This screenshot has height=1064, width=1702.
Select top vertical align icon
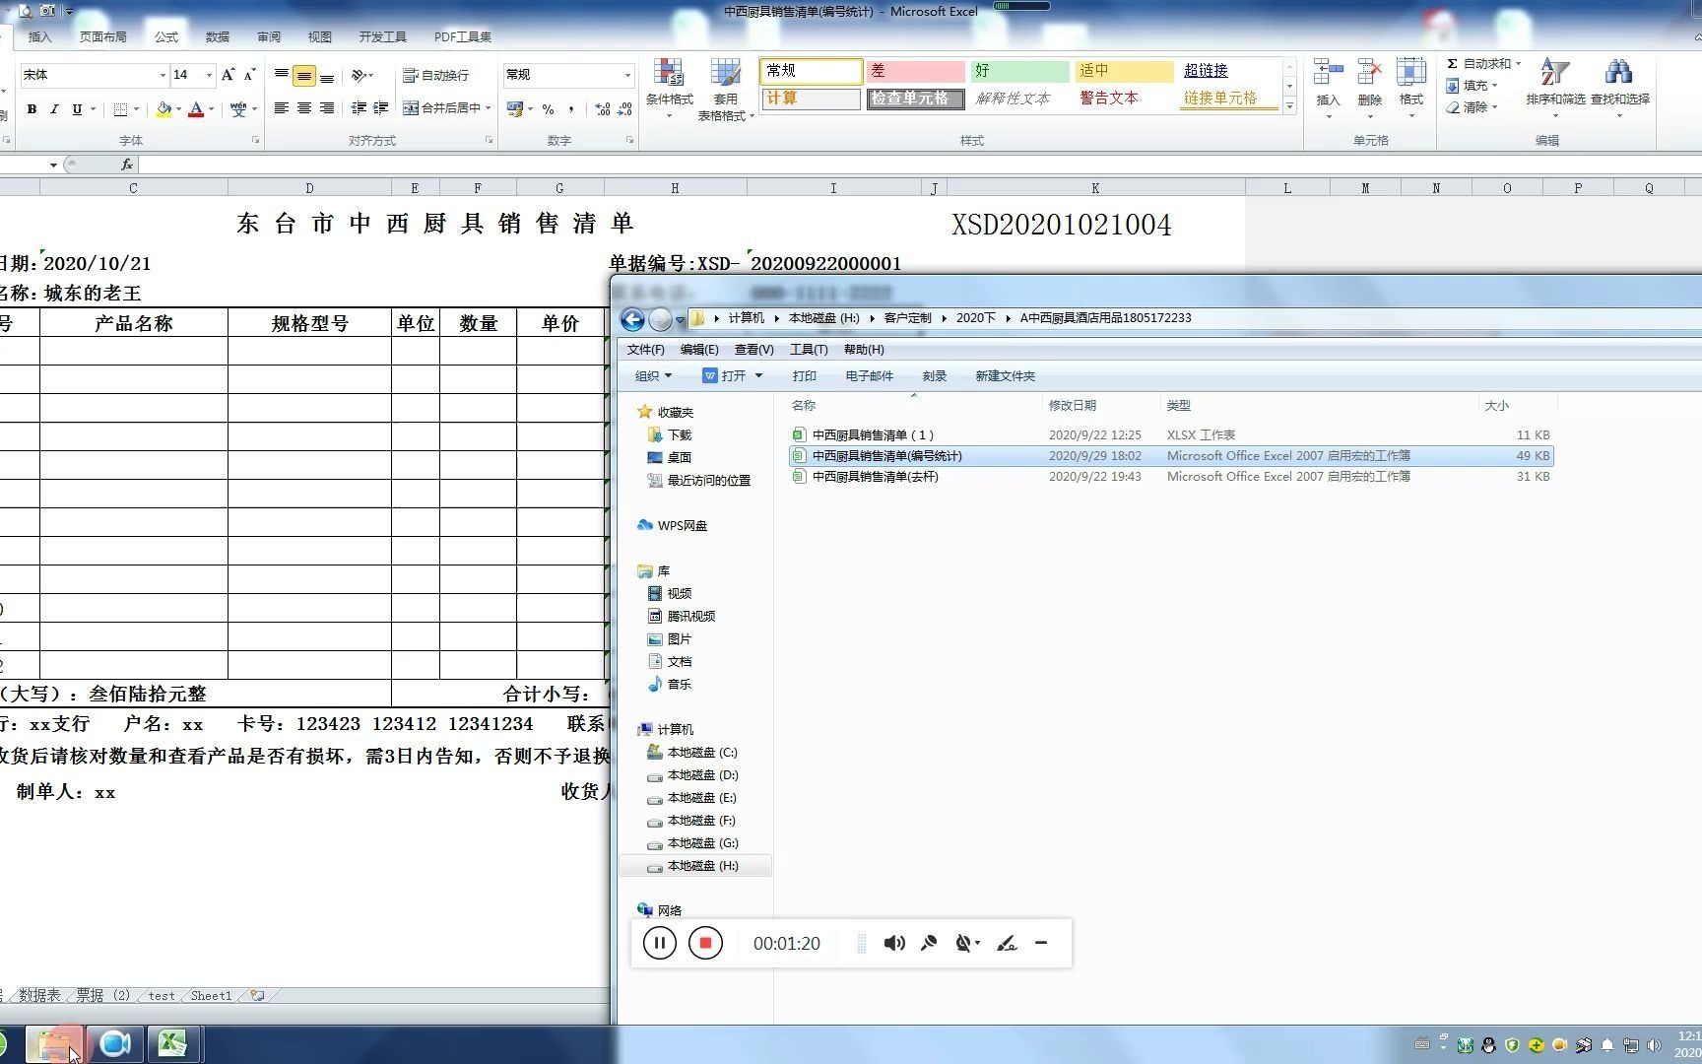[282, 75]
